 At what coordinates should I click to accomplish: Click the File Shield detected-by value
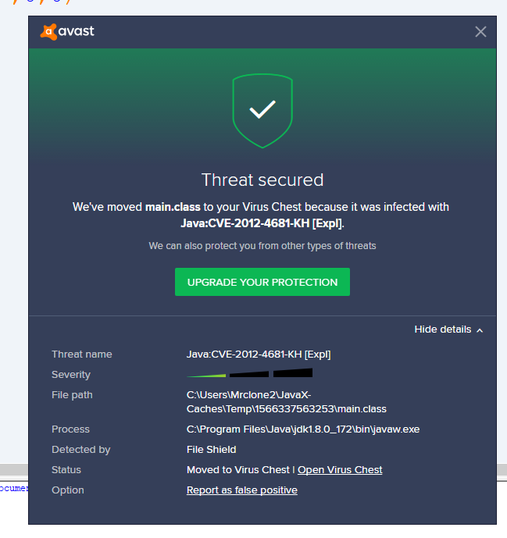click(x=211, y=450)
